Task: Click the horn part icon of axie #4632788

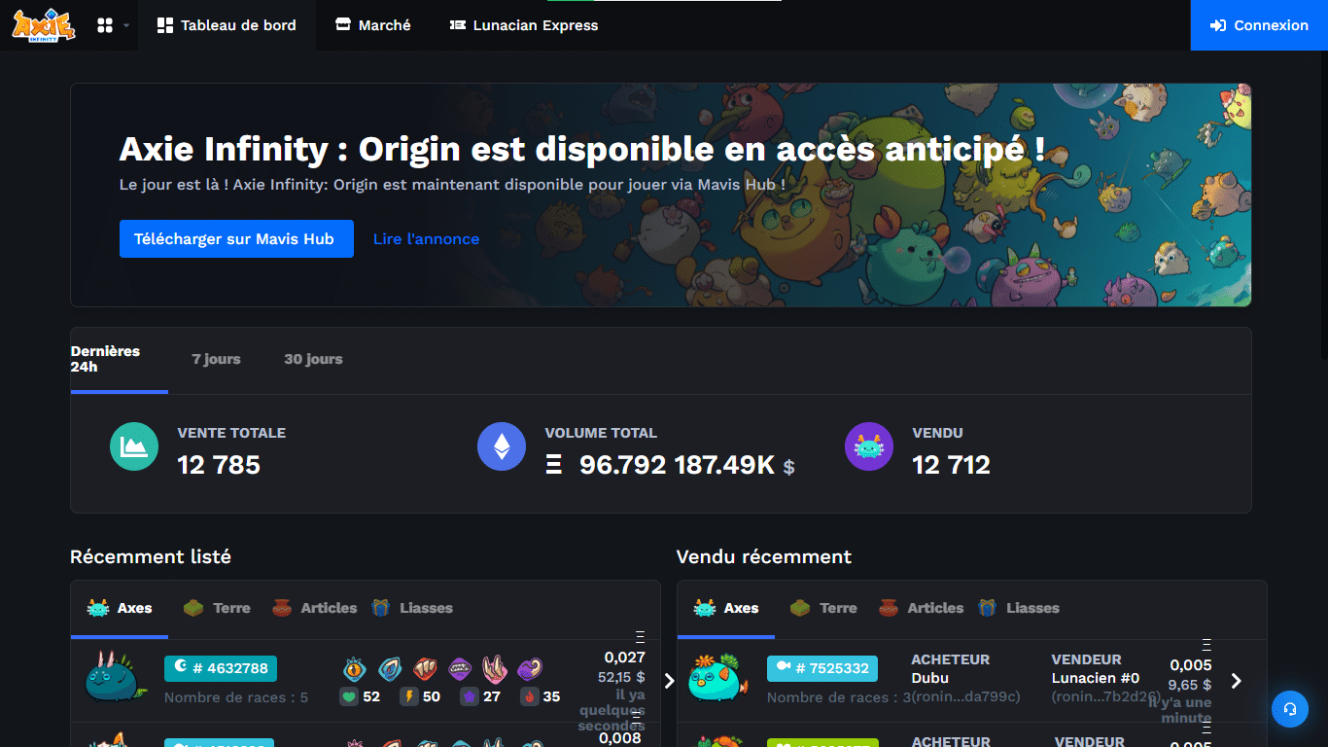Action: [x=495, y=669]
